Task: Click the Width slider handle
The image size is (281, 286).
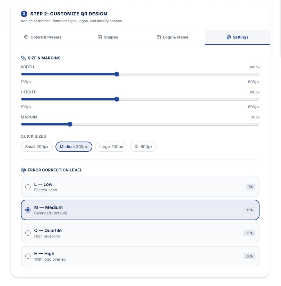Action: (117, 74)
